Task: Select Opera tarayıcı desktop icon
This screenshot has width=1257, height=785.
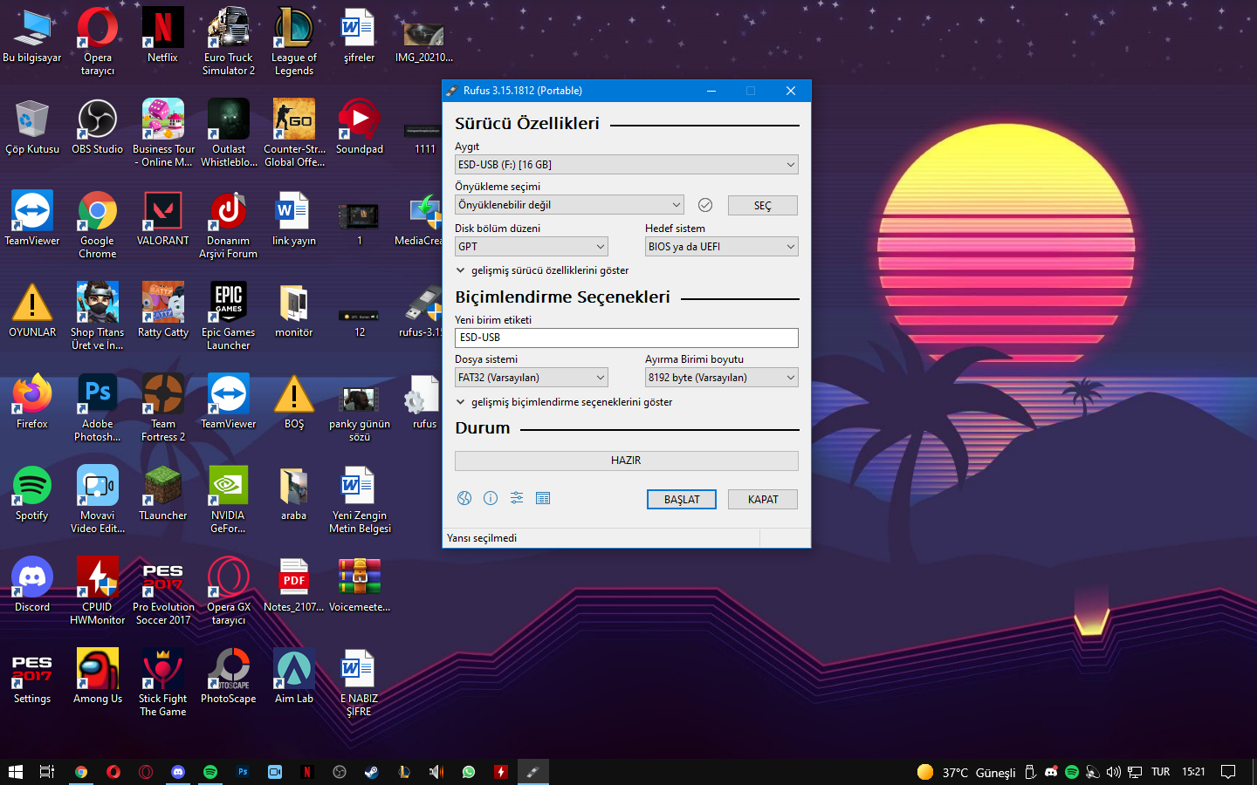Action: coord(98,42)
